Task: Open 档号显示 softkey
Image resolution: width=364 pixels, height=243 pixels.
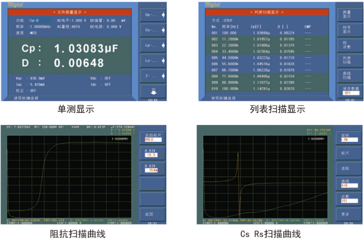Action: pos(350,29)
